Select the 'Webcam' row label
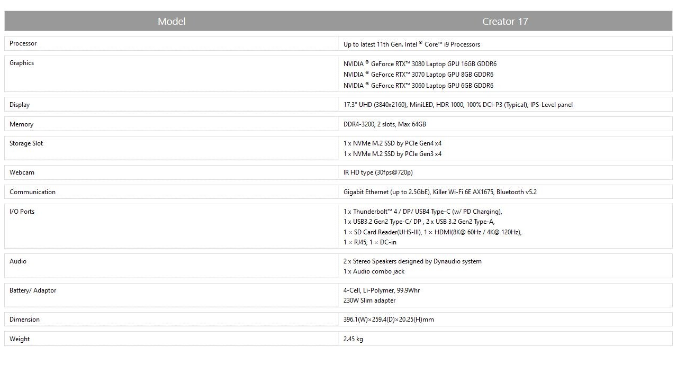 coord(22,172)
